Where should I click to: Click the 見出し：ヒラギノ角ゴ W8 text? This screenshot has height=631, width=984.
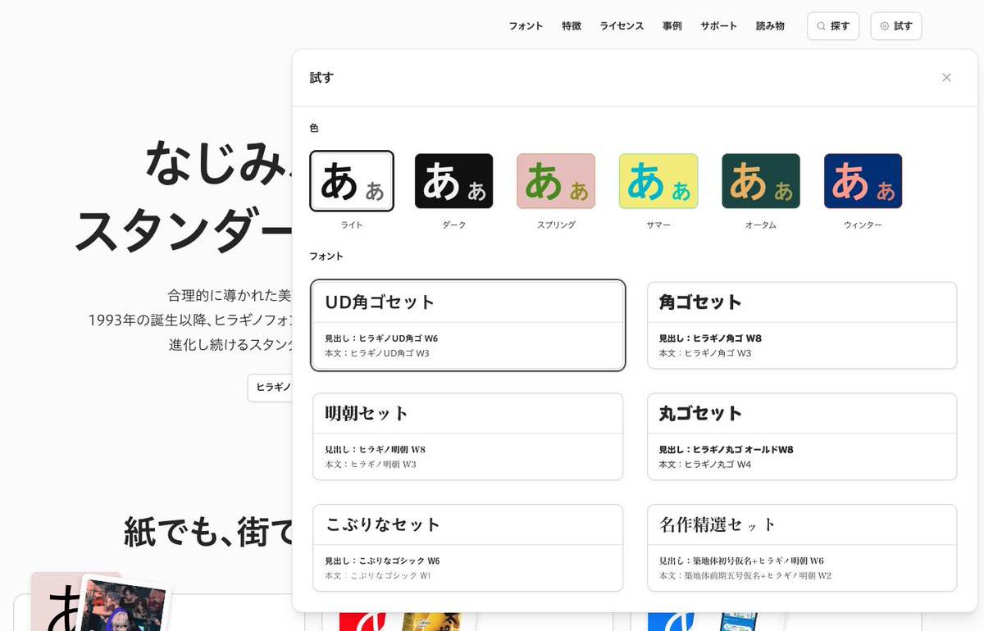click(x=710, y=338)
